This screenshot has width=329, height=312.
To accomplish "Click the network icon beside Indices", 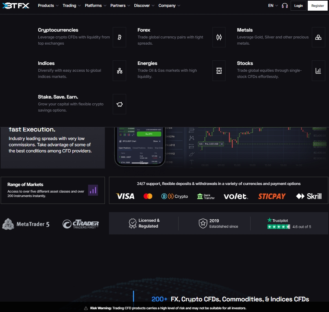I will coord(119,71).
